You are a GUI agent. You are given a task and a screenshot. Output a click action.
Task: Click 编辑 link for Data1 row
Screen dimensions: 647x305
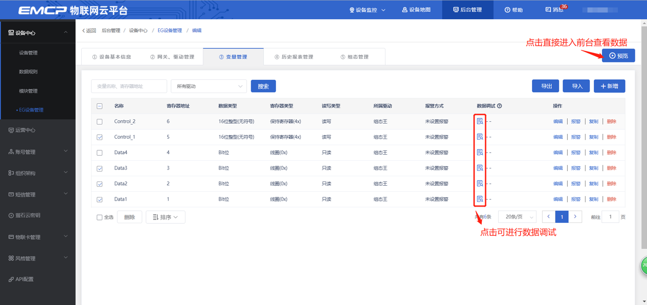click(558, 199)
